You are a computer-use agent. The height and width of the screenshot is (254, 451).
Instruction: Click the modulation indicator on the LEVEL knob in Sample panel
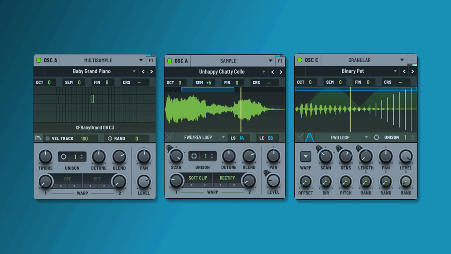coord(266,172)
